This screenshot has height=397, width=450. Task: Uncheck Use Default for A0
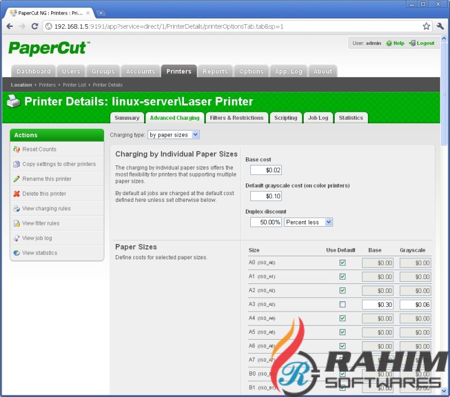tap(343, 263)
